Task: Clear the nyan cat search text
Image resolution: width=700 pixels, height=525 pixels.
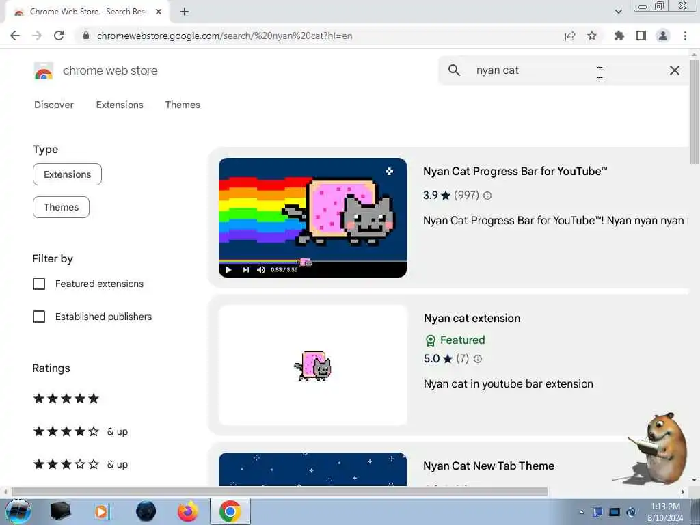Action: tap(675, 70)
